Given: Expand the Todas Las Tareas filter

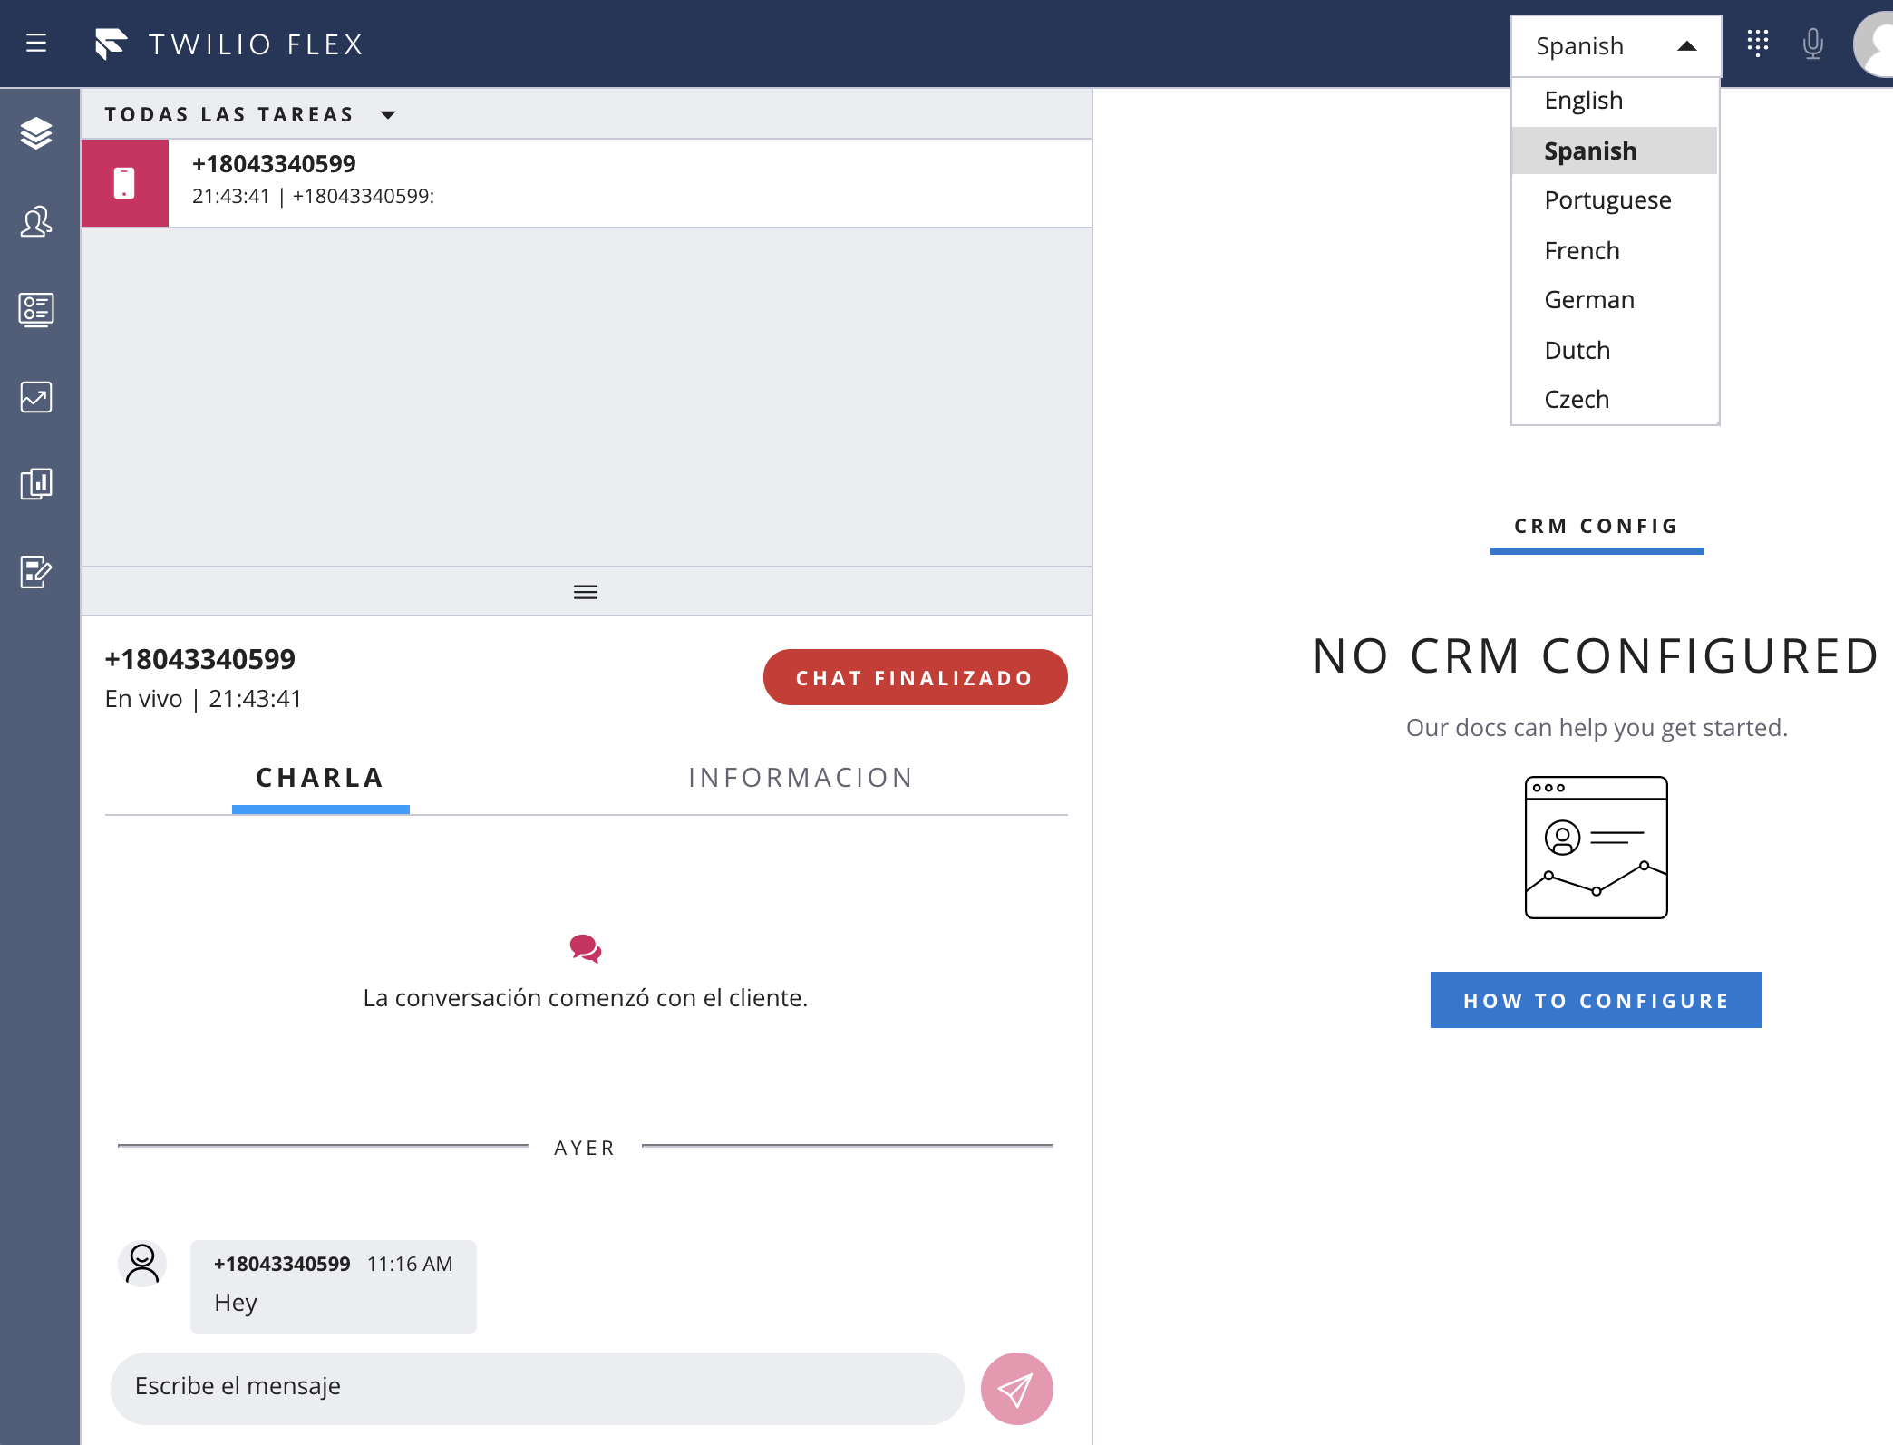Looking at the screenshot, I should click(388, 114).
